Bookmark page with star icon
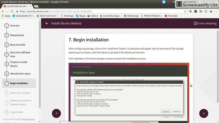Screen dimensions: 219x123 (x=185, y=11)
